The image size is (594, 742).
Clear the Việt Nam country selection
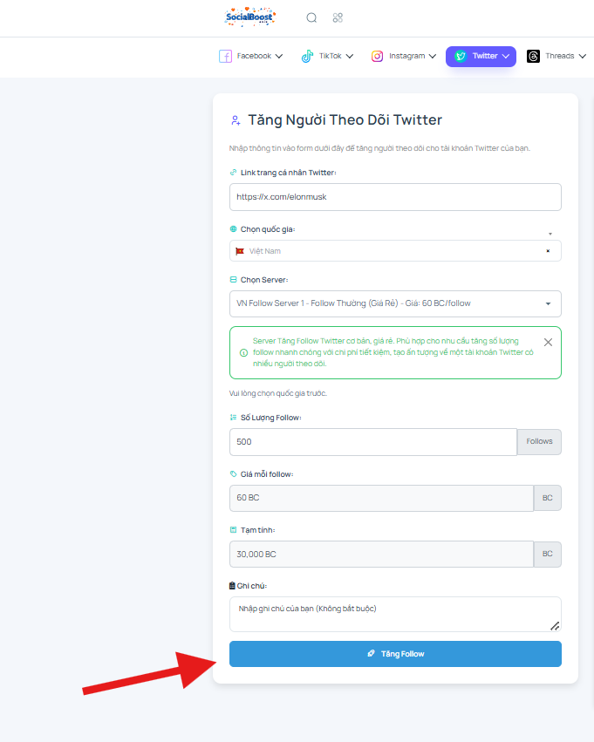point(548,251)
